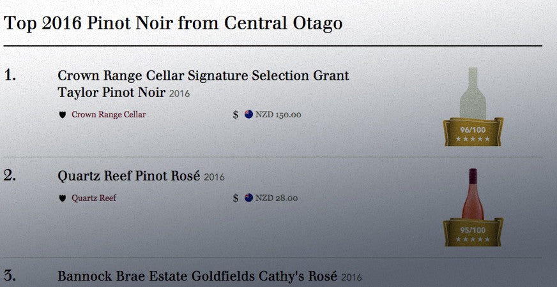Click the winery shield icon beside Crown Range Cellar
Viewport: 557px width, 287px height.
(x=63, y=115)
